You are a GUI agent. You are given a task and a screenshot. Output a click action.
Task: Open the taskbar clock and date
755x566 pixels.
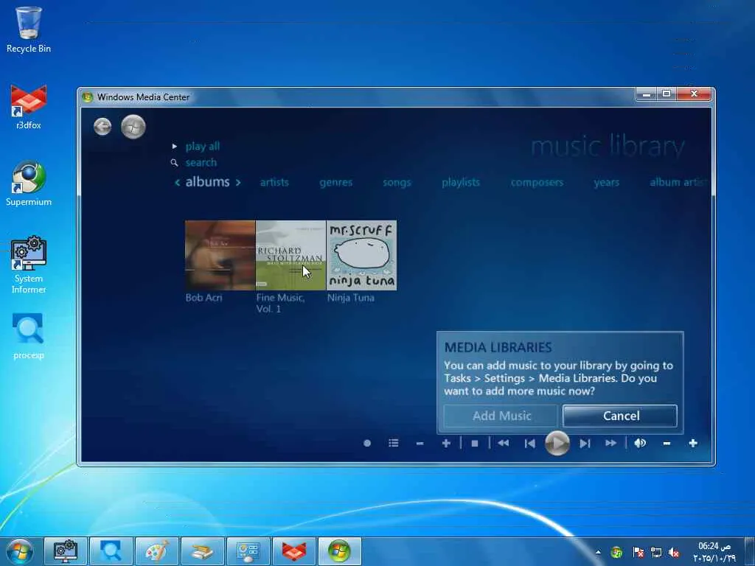click(714, 552)
